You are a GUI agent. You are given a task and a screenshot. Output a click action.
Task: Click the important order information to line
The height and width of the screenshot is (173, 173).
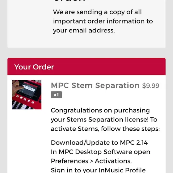pyautogui.click(x=103, y=21)
